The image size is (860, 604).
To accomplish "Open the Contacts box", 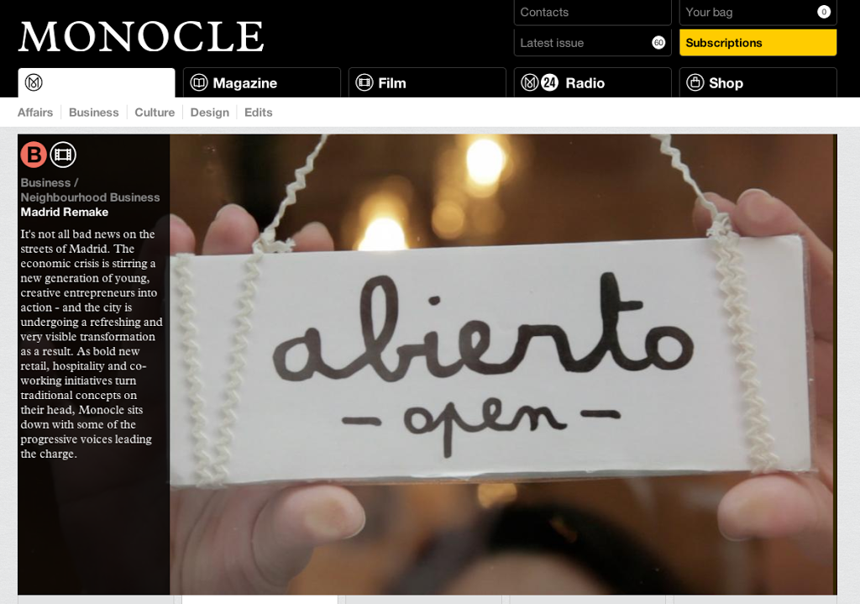I will click(x=592, y=12).
